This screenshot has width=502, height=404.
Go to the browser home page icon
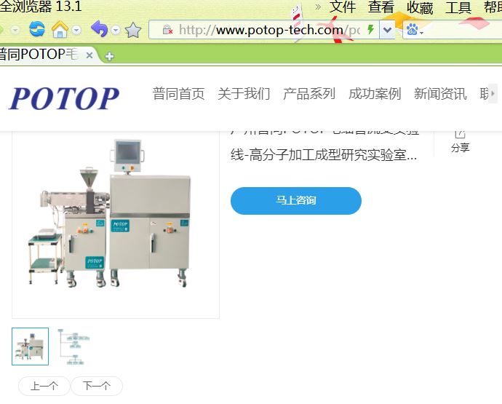60,29
